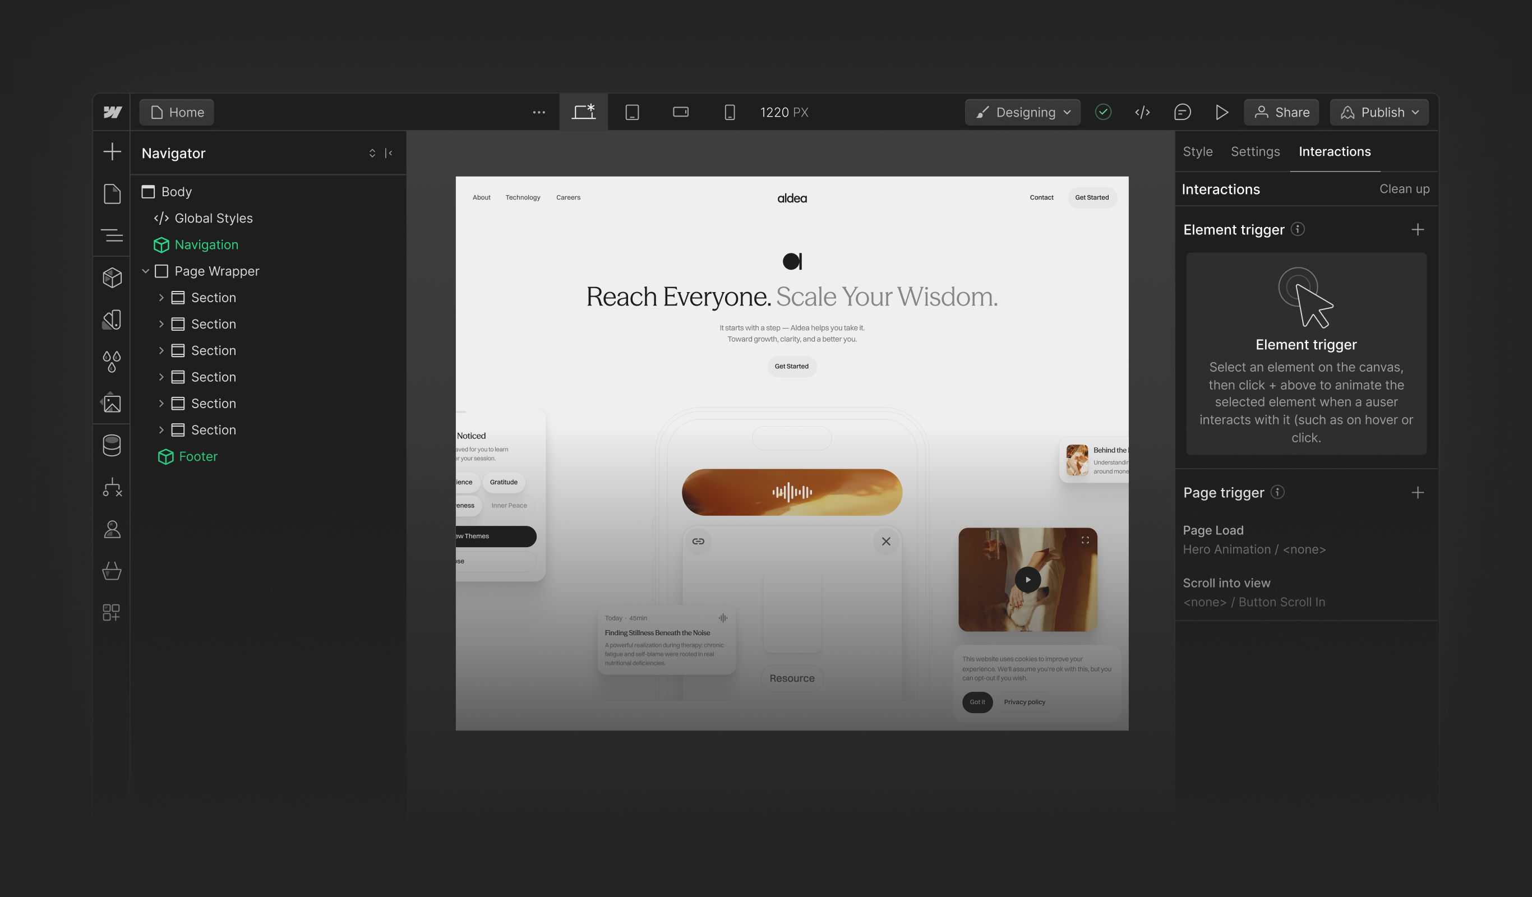The height and width of the screenshot is (897, 1532).
Task: Click the Share button
Action: point(1281,113)
